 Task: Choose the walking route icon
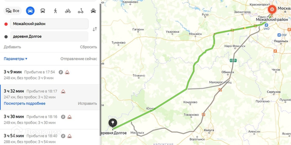click(x=55, y=11)
